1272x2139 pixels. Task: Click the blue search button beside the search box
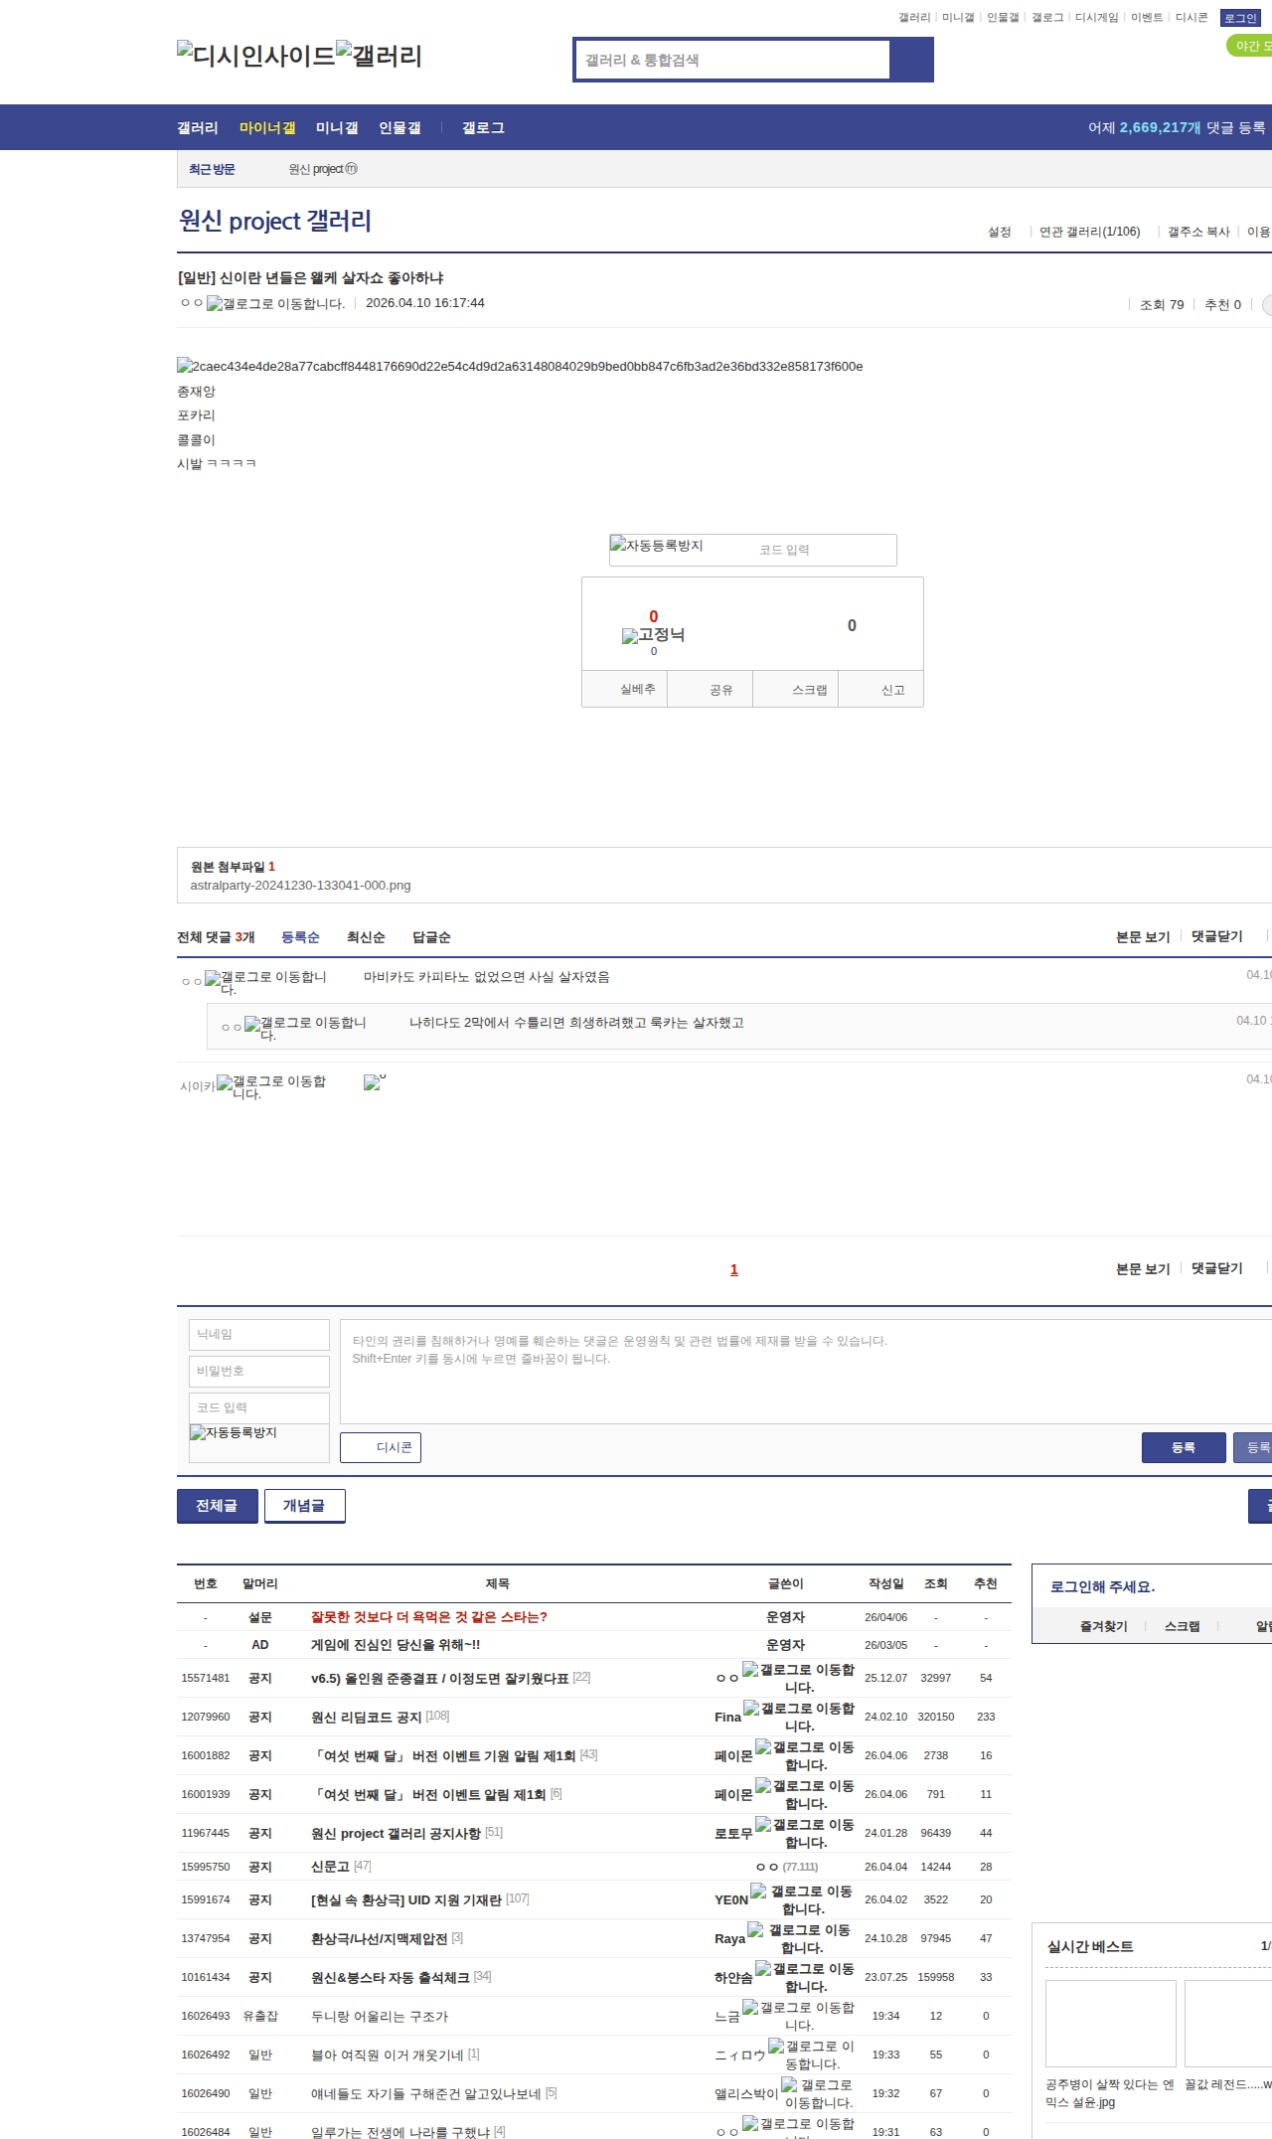[x=911, y=60]
